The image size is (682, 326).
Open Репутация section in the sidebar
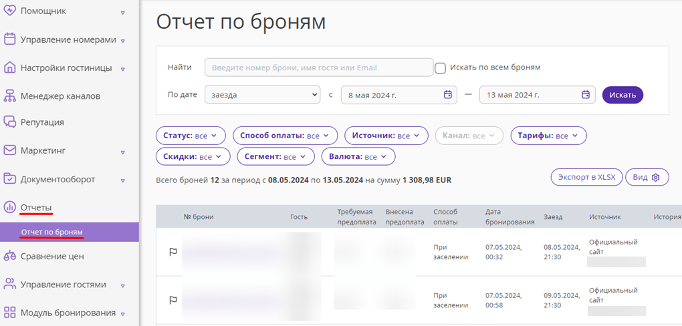pos(42,122)
